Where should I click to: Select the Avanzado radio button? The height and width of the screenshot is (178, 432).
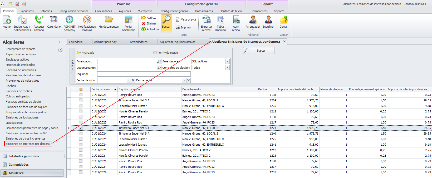(79, 53)
